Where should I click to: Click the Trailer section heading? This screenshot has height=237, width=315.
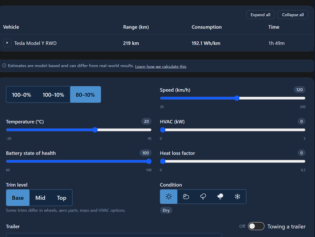click(13, 226)
